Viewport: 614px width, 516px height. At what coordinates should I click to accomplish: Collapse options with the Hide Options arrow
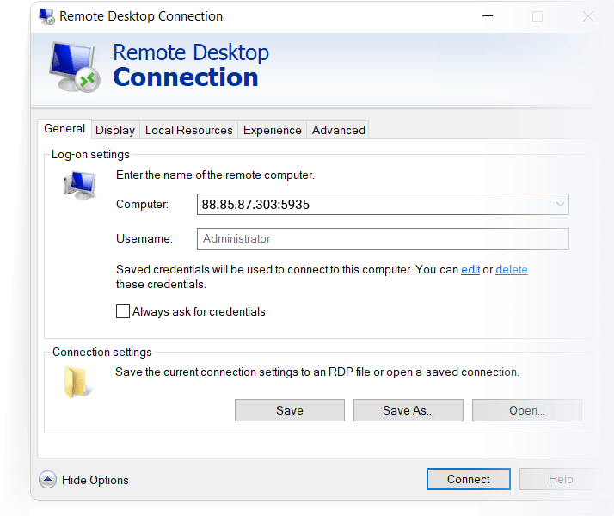[x=48, y=480]
